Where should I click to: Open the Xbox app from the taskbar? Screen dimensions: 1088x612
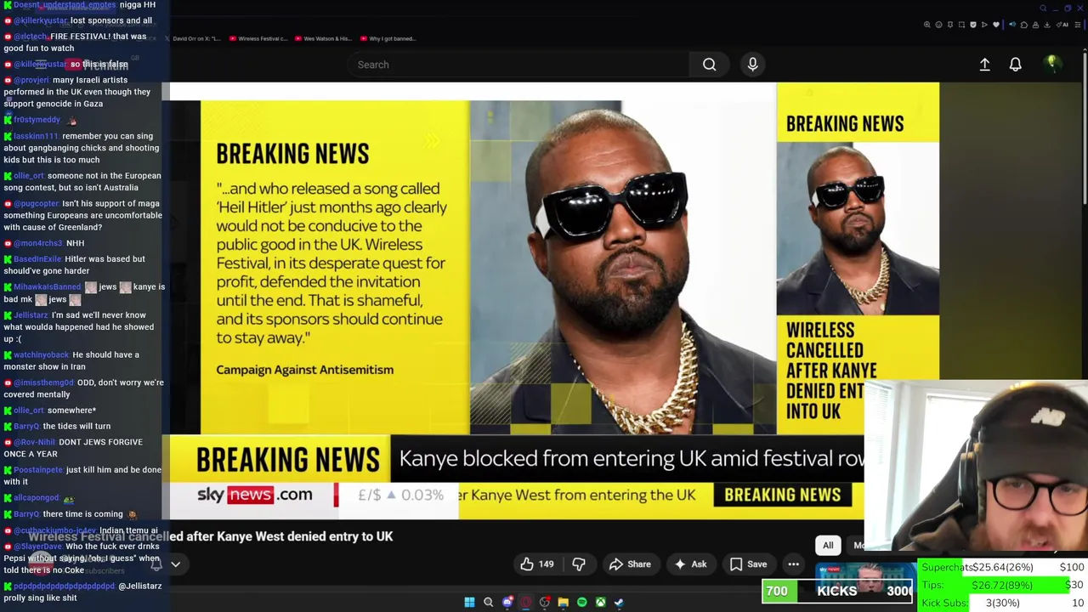click(600, 603)
